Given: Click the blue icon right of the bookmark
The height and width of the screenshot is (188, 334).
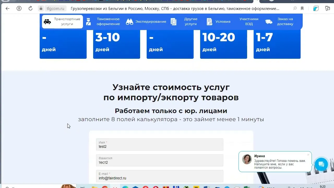Looking at the screenshot, I should pyautogui.click(x=316, y=8).
